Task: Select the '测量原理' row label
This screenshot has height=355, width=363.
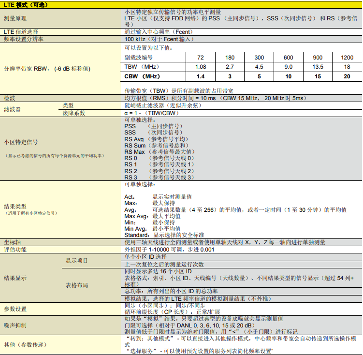Action: click(x=16, y=18)
